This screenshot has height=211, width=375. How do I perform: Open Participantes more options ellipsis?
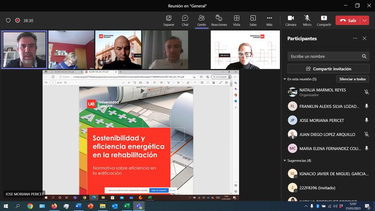pos(355,38)
